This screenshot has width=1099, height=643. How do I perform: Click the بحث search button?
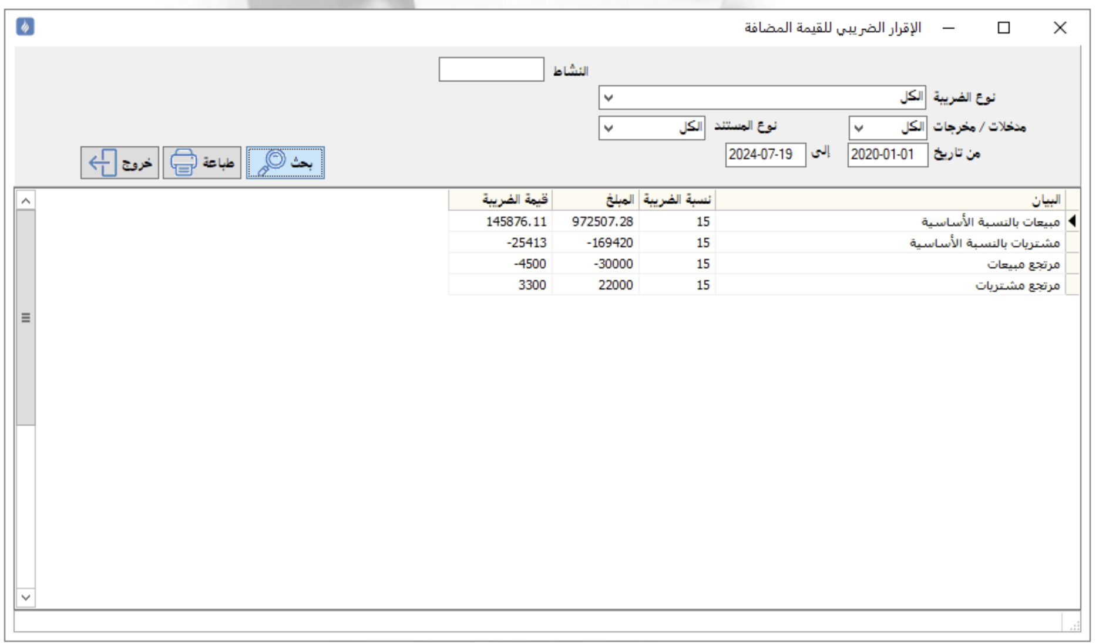(285, 163)
